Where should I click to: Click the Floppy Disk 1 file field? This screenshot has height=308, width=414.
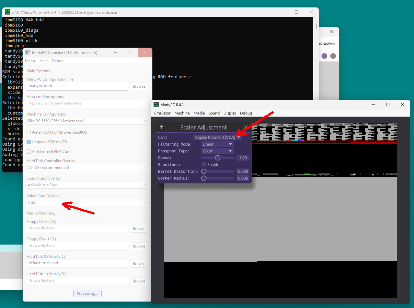[x=77, y=246]
